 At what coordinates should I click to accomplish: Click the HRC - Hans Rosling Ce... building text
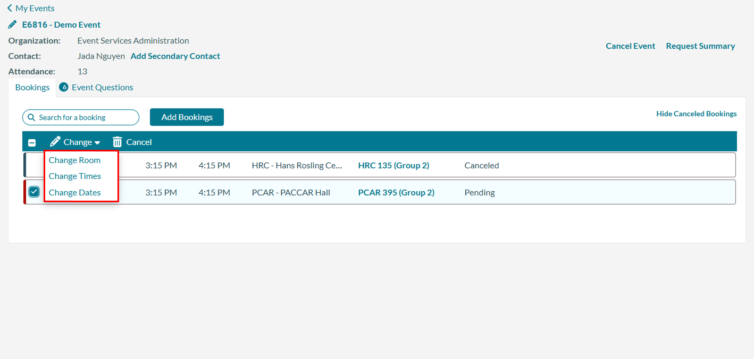(297, 166)
